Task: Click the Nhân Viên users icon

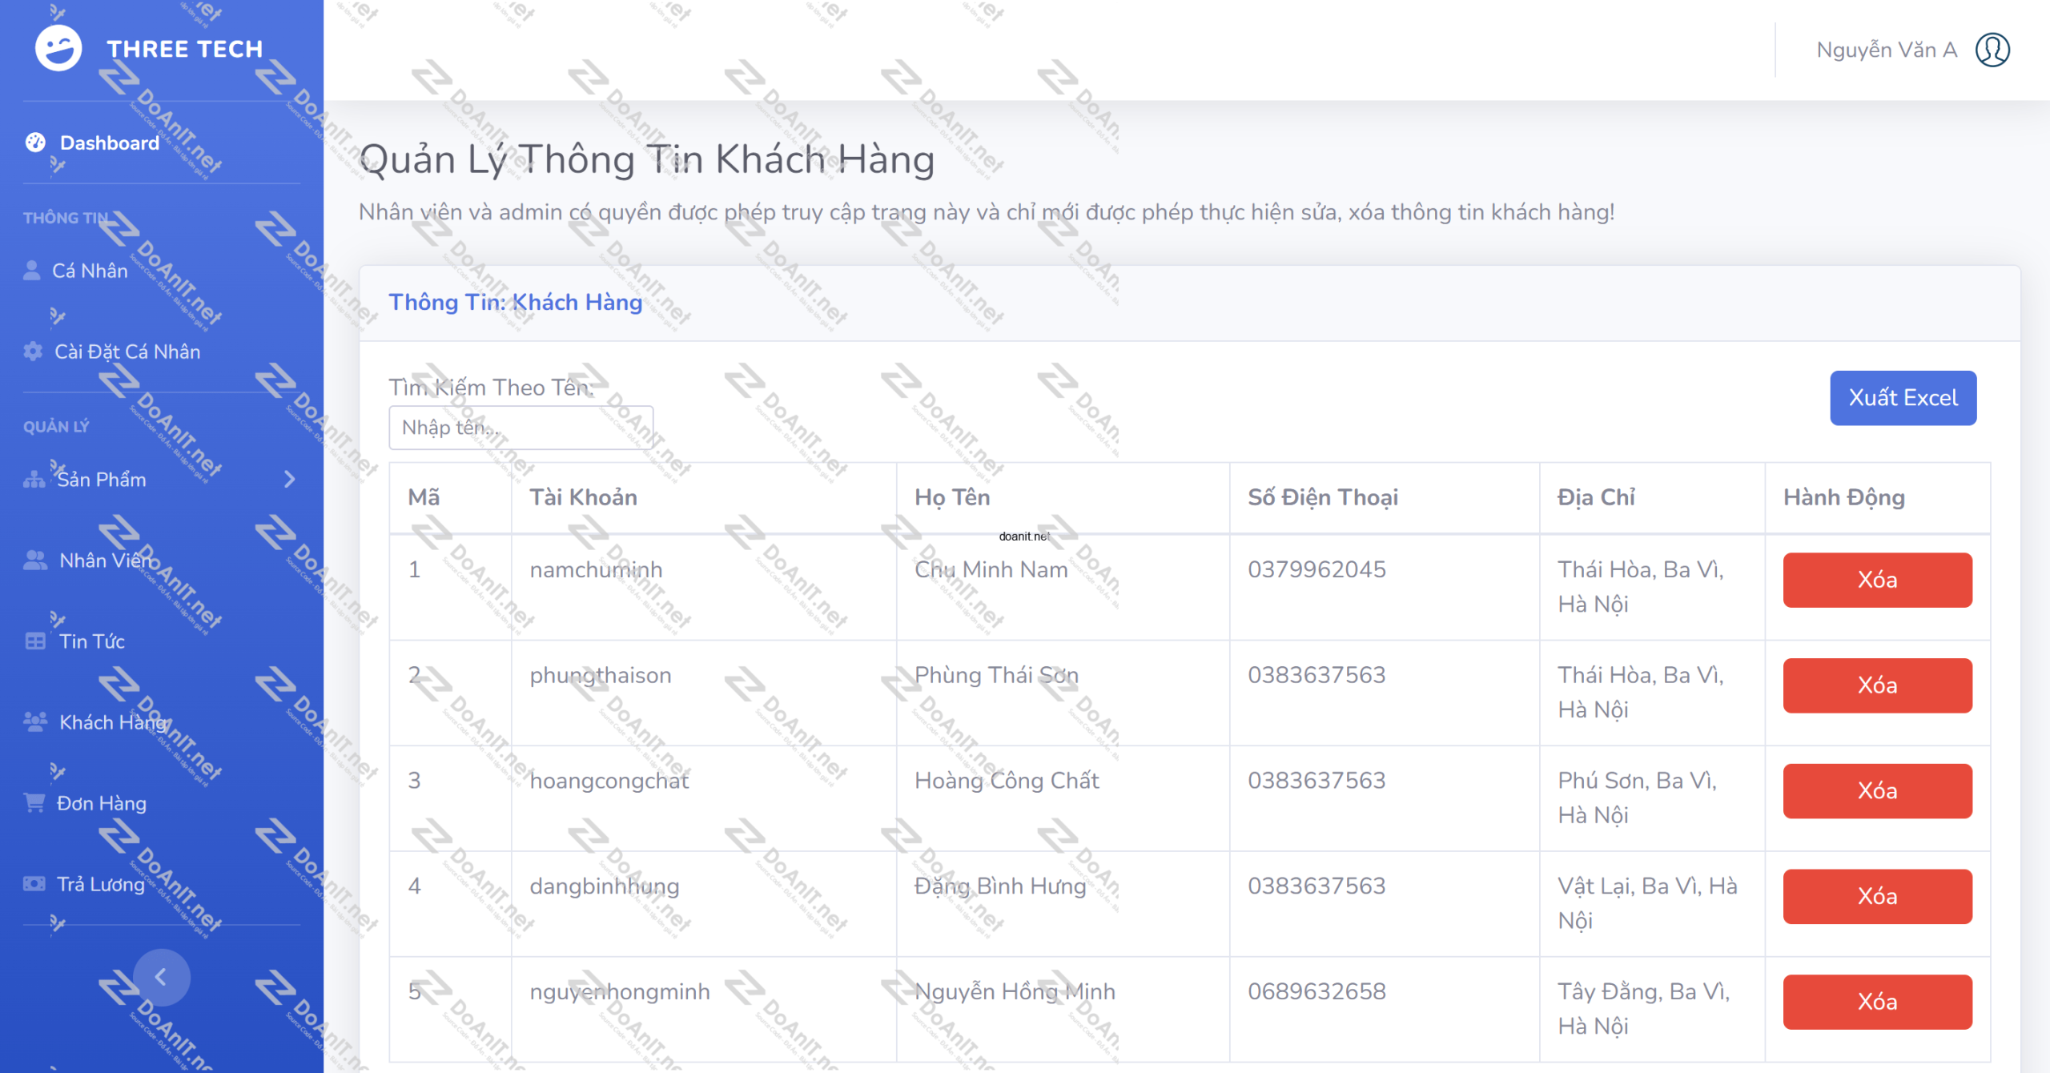Action: coord(35,560)
